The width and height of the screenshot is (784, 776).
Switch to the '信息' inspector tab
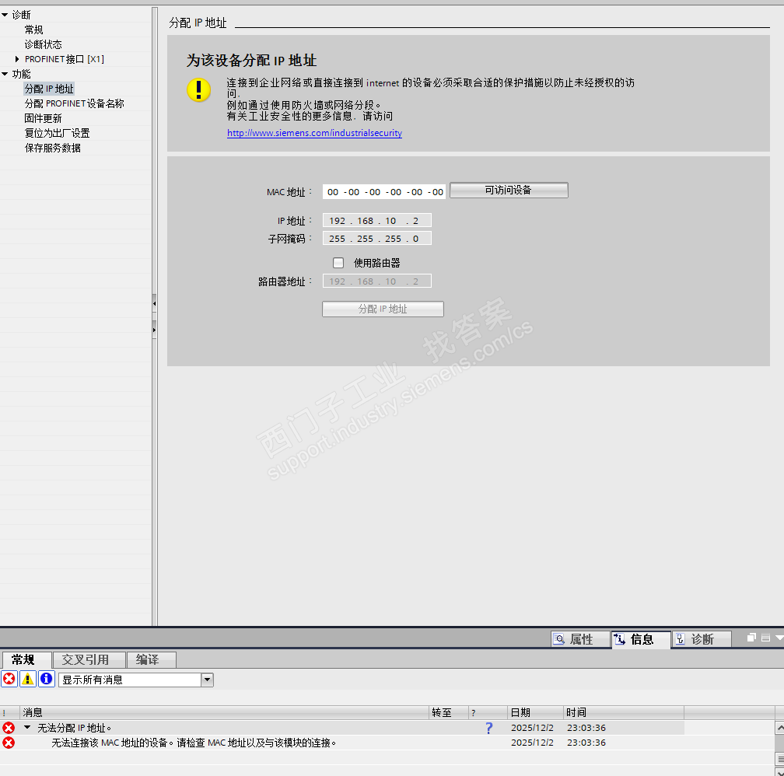coord(641,639)
